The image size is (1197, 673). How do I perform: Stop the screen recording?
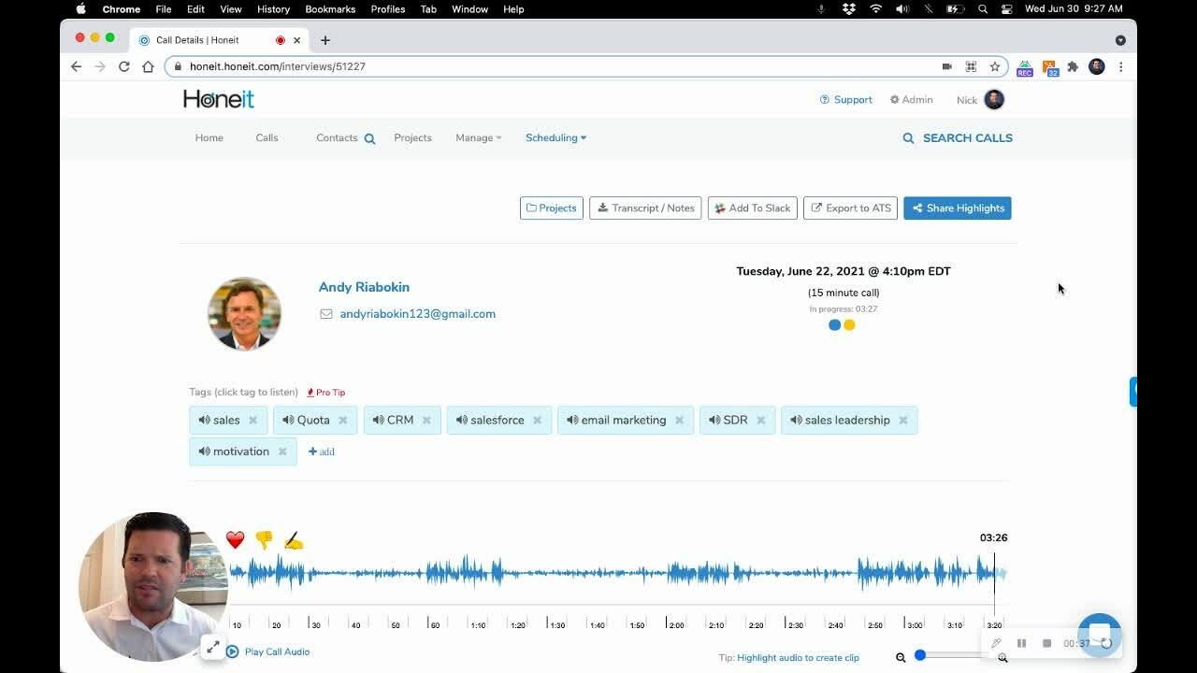[1046, 643]
